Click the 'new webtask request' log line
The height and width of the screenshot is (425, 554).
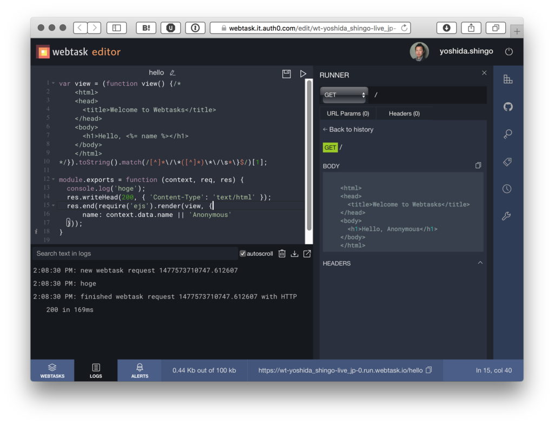coord(135,270)
